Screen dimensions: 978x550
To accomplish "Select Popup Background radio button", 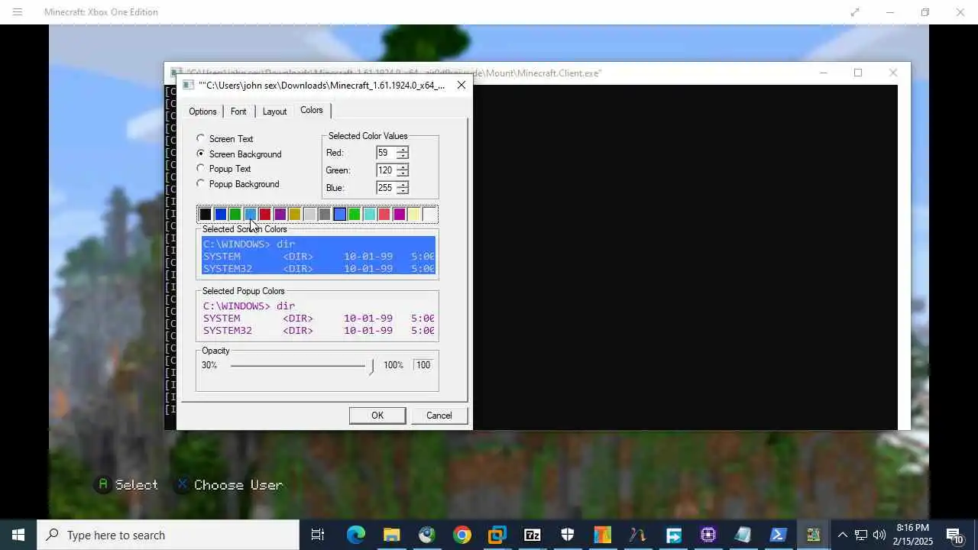I will click(x=200, y=183).
